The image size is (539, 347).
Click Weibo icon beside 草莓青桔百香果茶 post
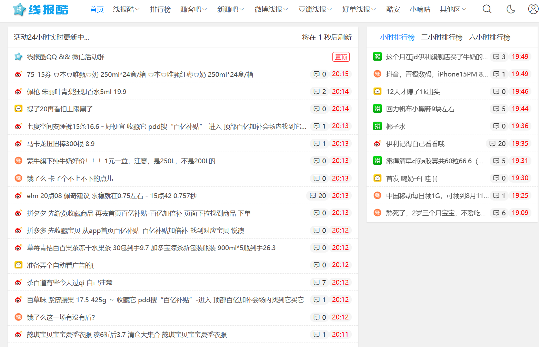19,247
